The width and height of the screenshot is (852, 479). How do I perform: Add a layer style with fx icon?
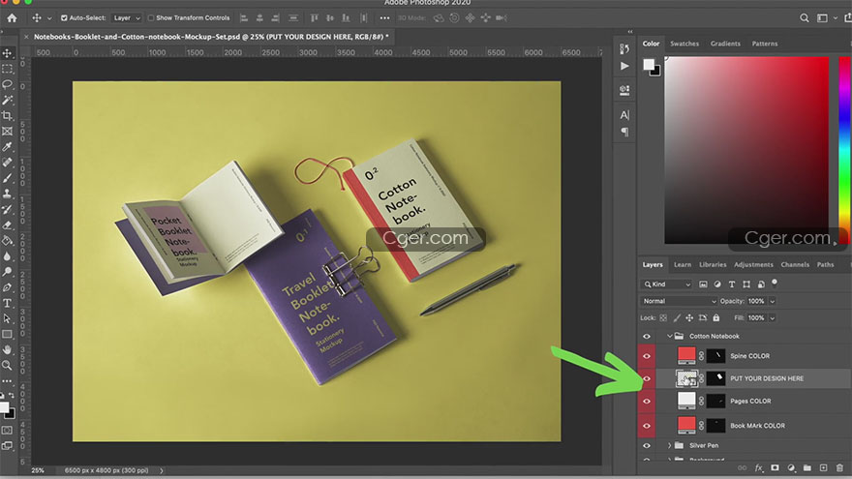(759, 467)
